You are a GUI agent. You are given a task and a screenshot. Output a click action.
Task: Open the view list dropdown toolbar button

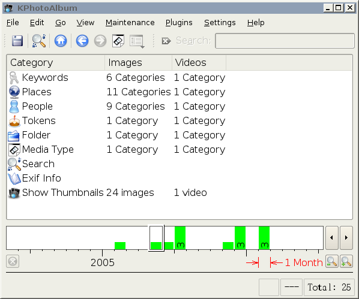point(137,41)
